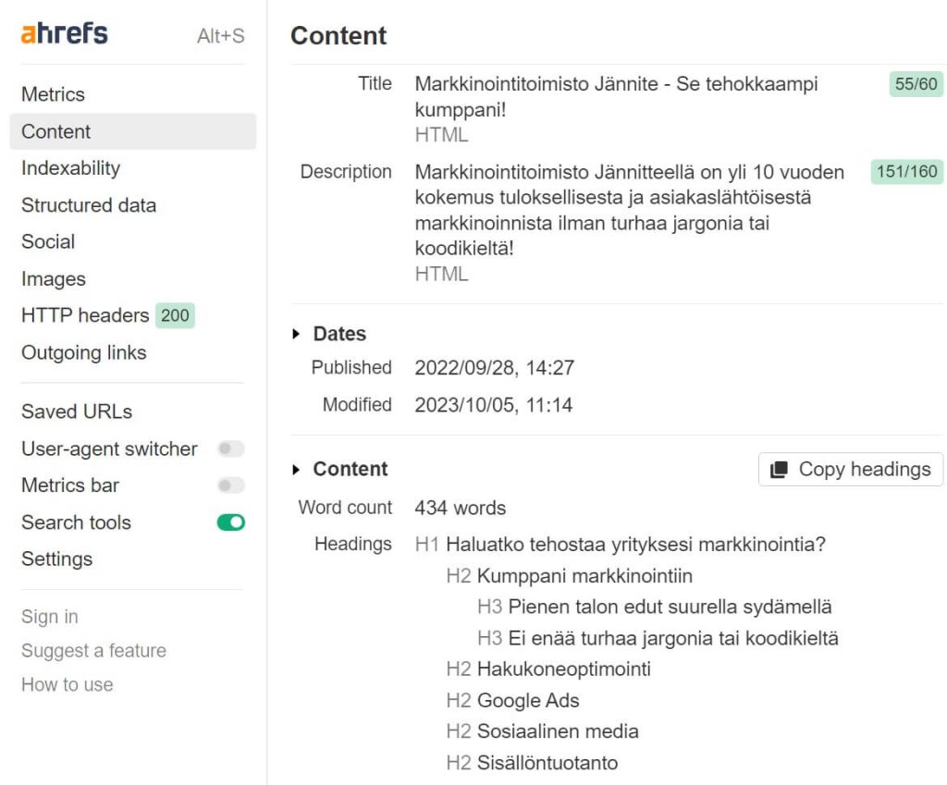Image resolution: width=947 pixels, height=785 pixels.
Task: Turn on the Metrics bar toggle
Action: (230, 485)
